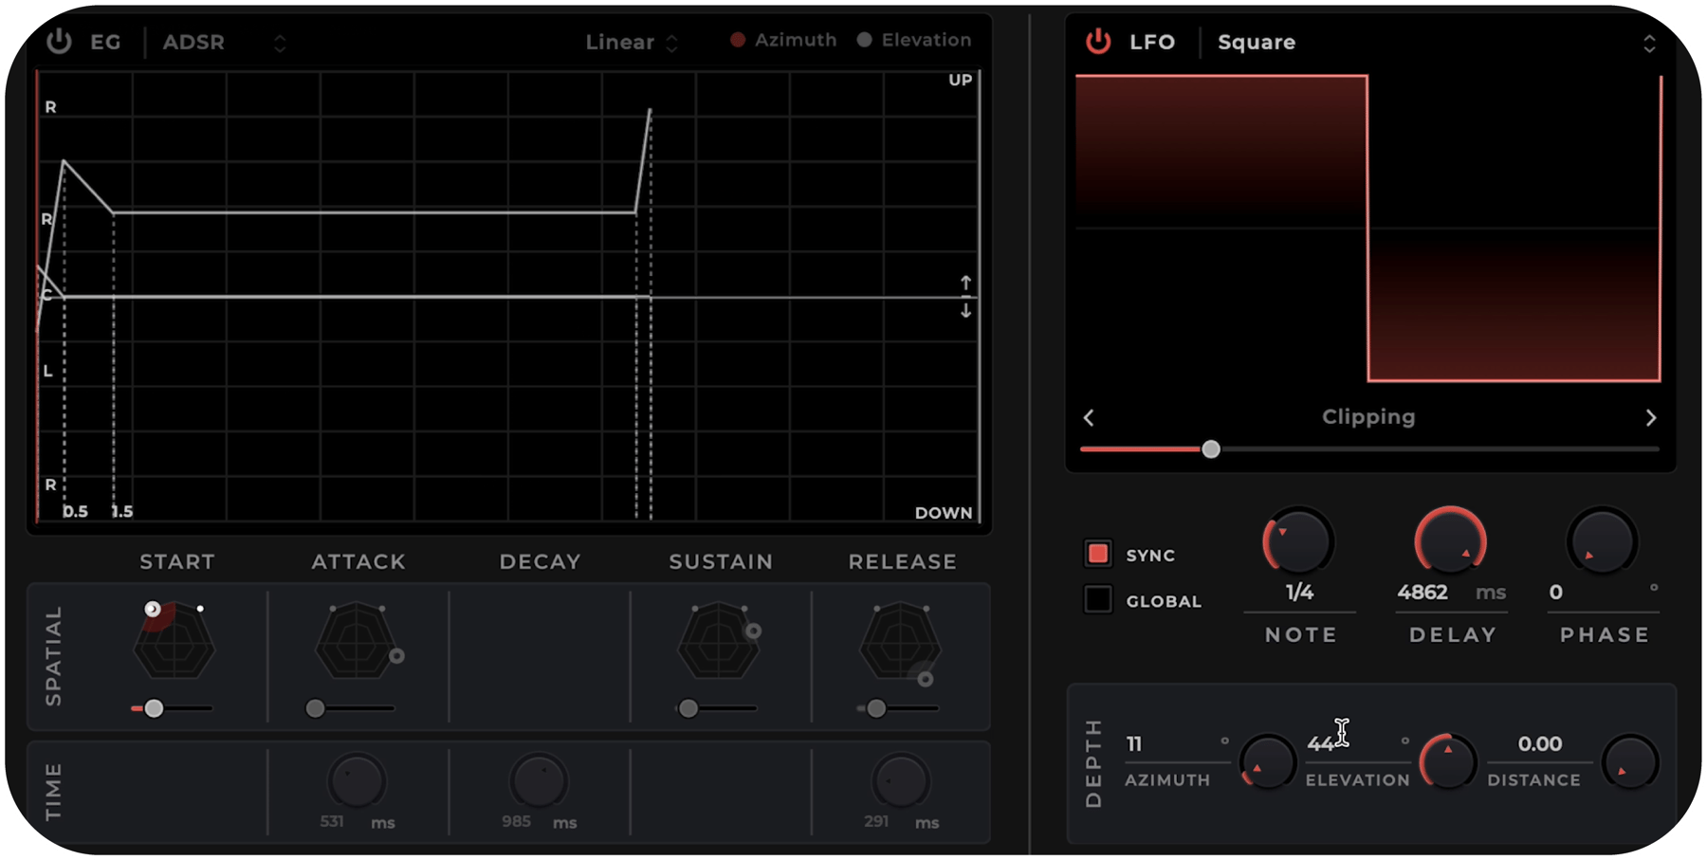Click the release time value 291
The width and height of the screenshot is (1707, 860).
click(x=876, y=821)
